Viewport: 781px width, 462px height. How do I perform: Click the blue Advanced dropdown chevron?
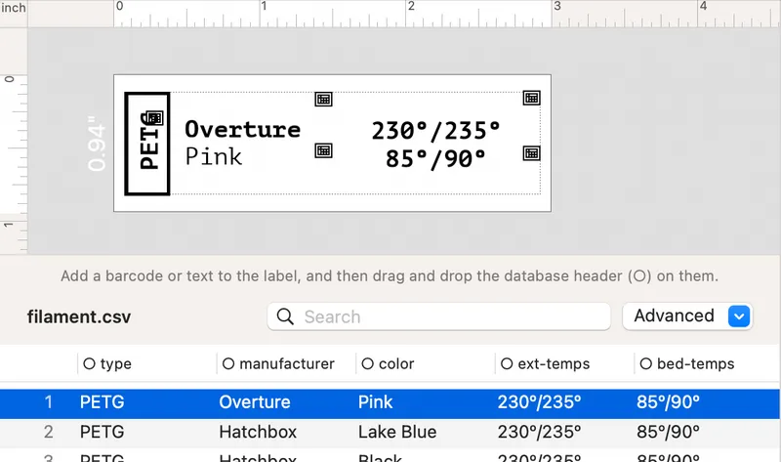coord(739,315)
